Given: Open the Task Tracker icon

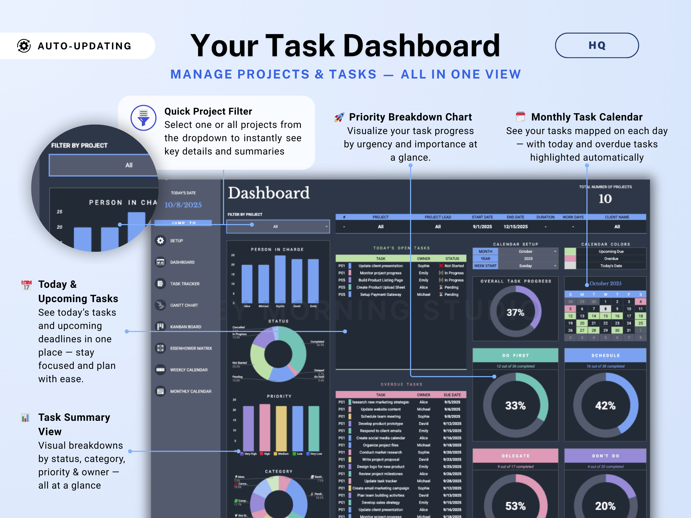Looking at the screenshot, I should [160, 284].
